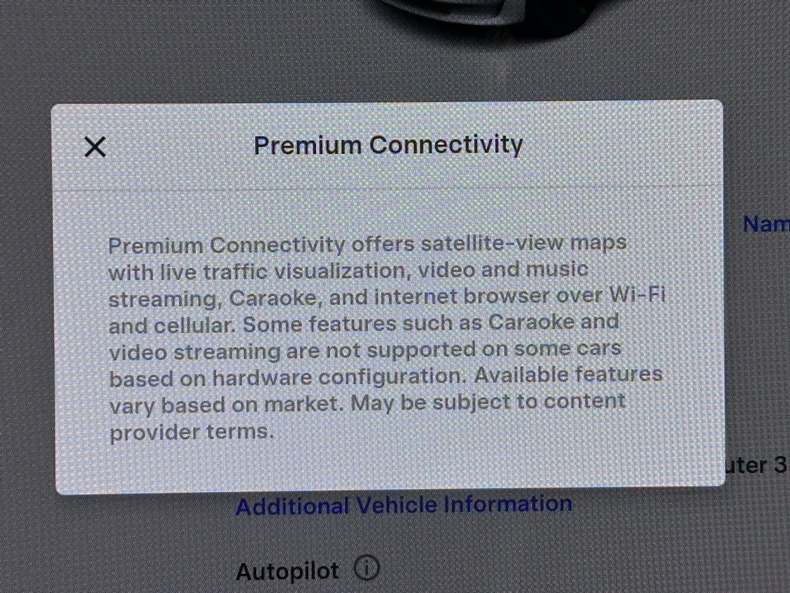The height and width of the screenshot is (593, 790).
Task: Select the Premium Connectivity dialog title
Action: [388, 145]
